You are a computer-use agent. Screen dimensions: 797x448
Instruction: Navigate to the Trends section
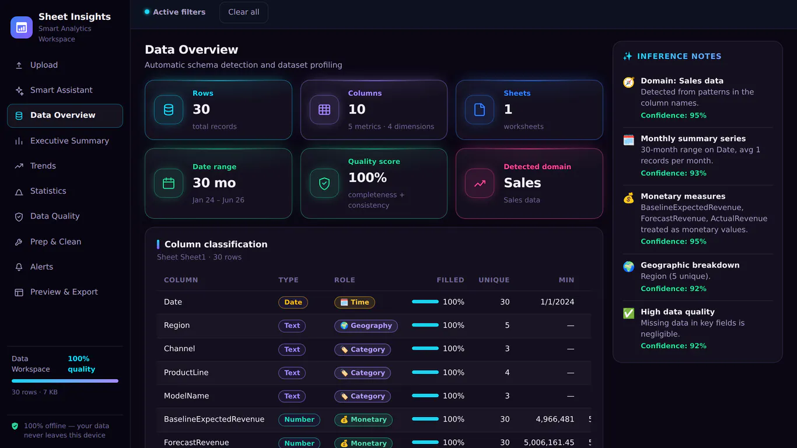[65, 166]
